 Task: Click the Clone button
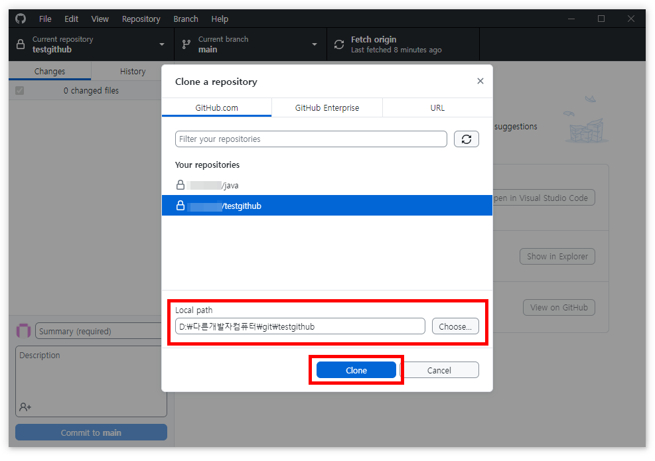356,370
